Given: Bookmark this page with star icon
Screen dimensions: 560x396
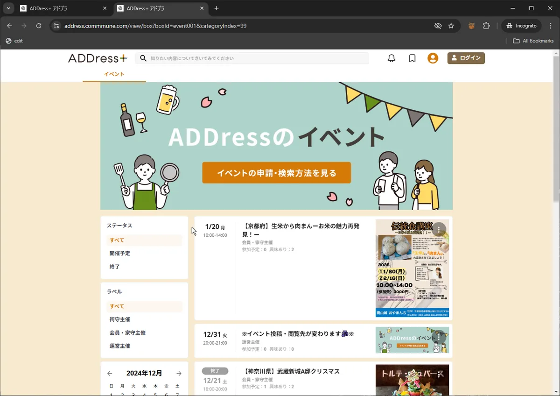Looking at the screenshot, I should (x=451, y=26).
